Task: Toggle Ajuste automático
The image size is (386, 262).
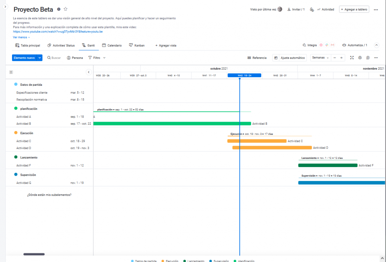Action: 289,58
